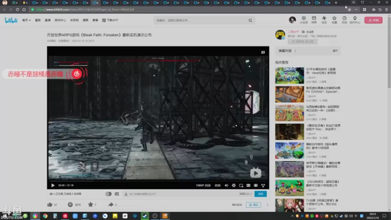Open 收藏 favorites icon
Image resolution: width=391 pixels, height=220 pixels.
(x=334, y=20)
